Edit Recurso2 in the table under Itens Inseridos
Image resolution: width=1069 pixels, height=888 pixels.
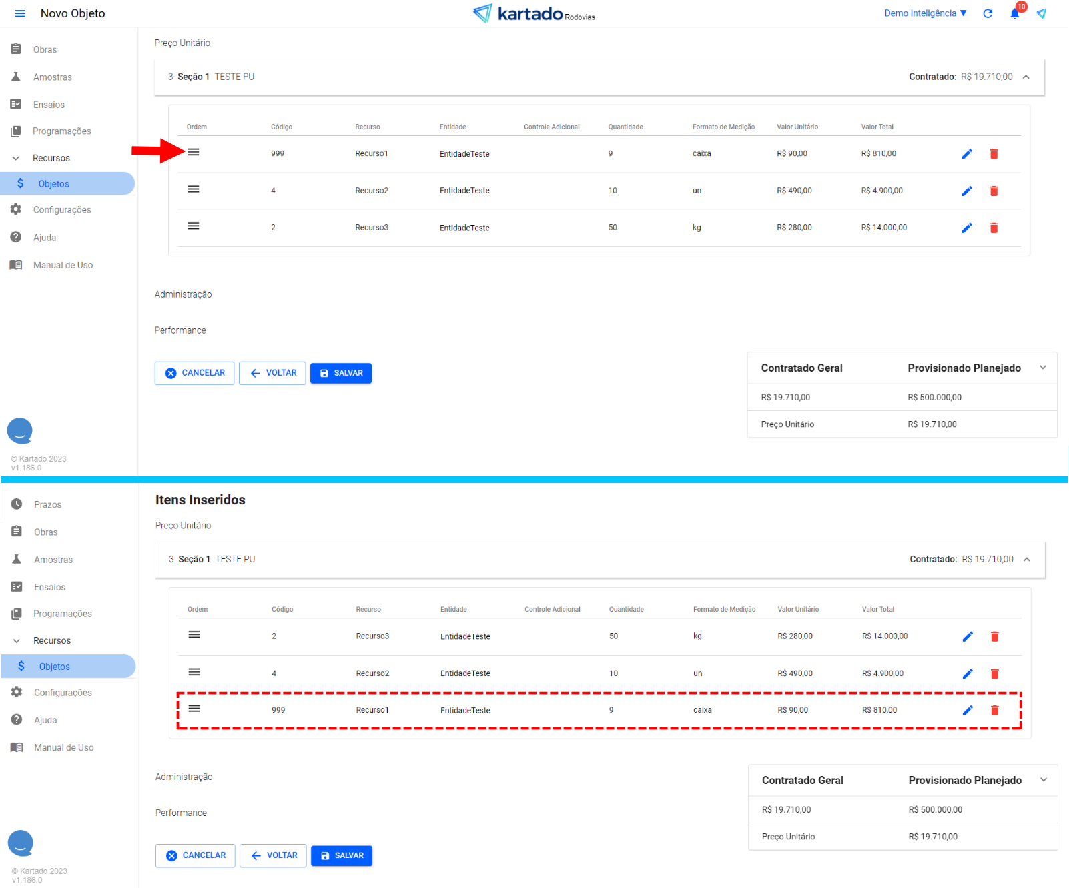pos(968,674)
